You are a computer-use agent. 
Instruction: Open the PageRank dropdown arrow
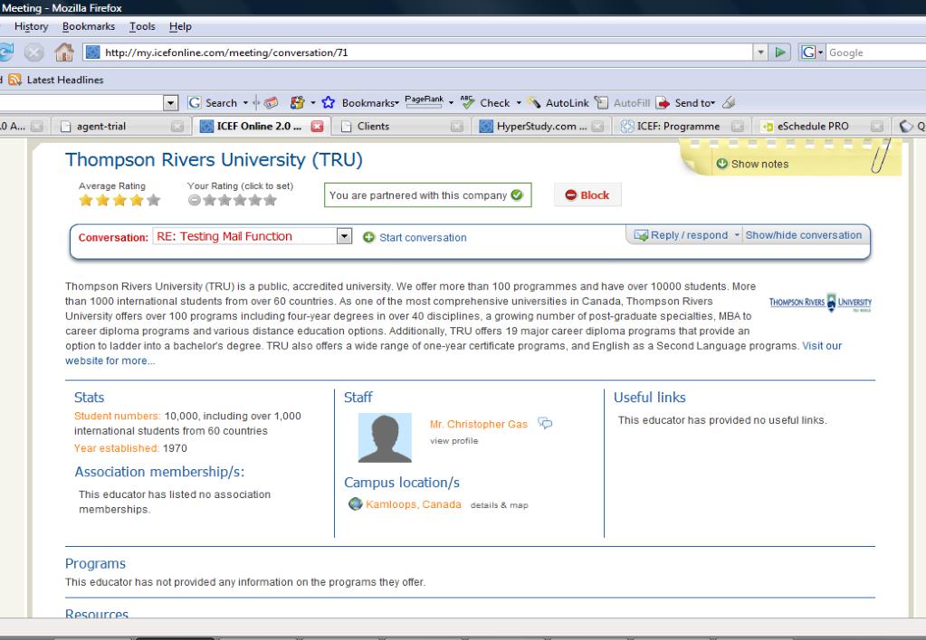[x=451, y=103]
